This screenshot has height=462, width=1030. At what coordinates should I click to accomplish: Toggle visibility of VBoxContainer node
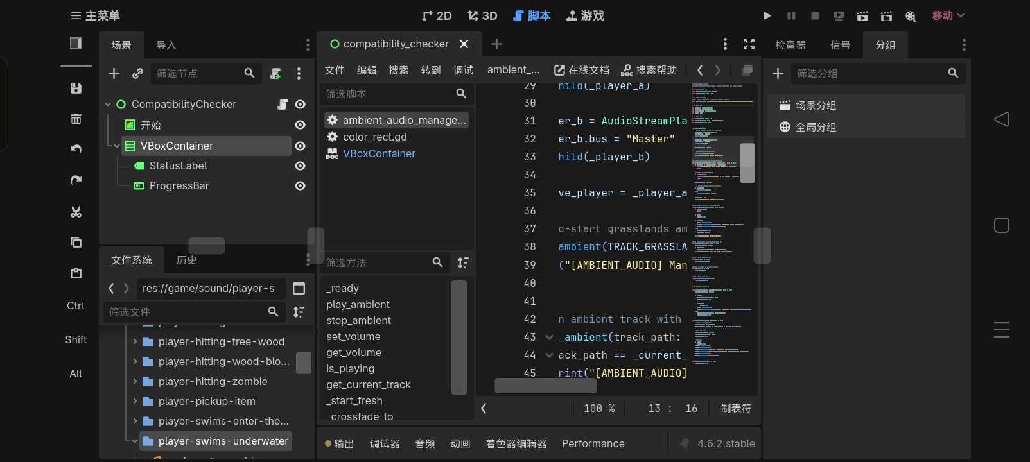click(x=300, y=146)
